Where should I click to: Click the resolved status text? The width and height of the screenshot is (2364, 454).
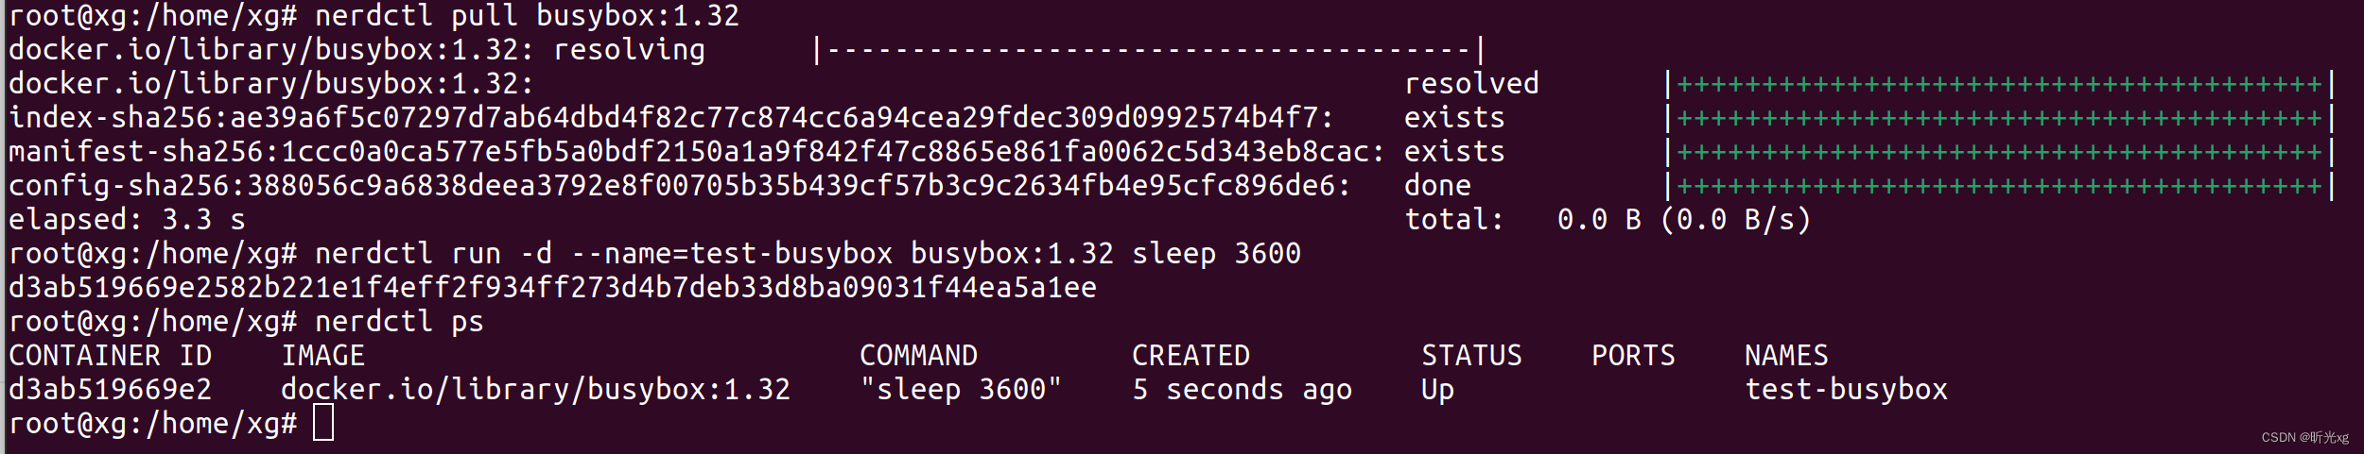point(1471,84)
